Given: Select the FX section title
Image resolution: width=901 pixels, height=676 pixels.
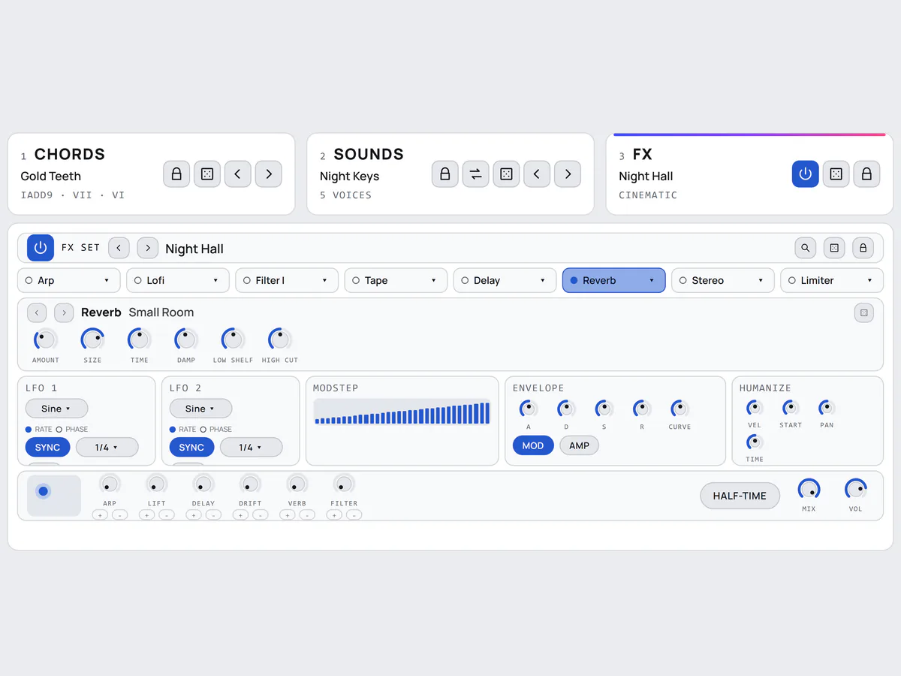Looking at the screenshot, I should pyautogui.click(x=643, y=154).
